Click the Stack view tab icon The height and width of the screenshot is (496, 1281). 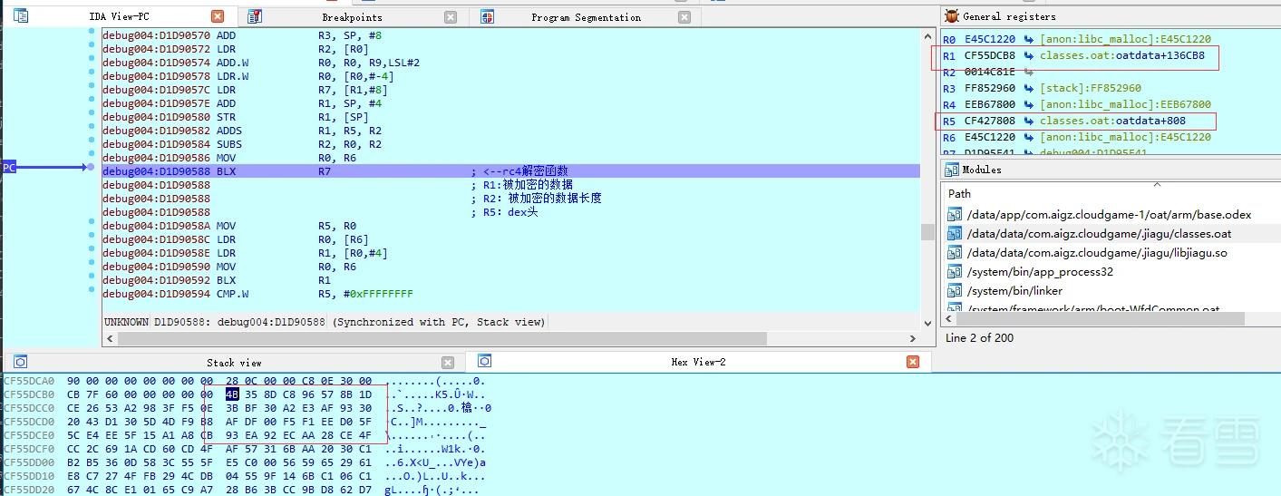[20, 362]
